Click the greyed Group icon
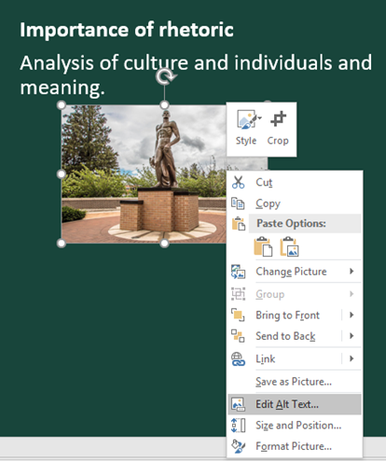 (238, 294)
